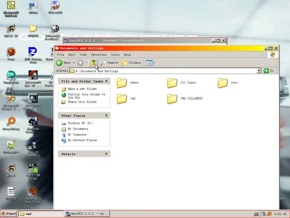Select the Microsoft Visual Studio shortcut
The image size is (290, 218).
(11, 102)
